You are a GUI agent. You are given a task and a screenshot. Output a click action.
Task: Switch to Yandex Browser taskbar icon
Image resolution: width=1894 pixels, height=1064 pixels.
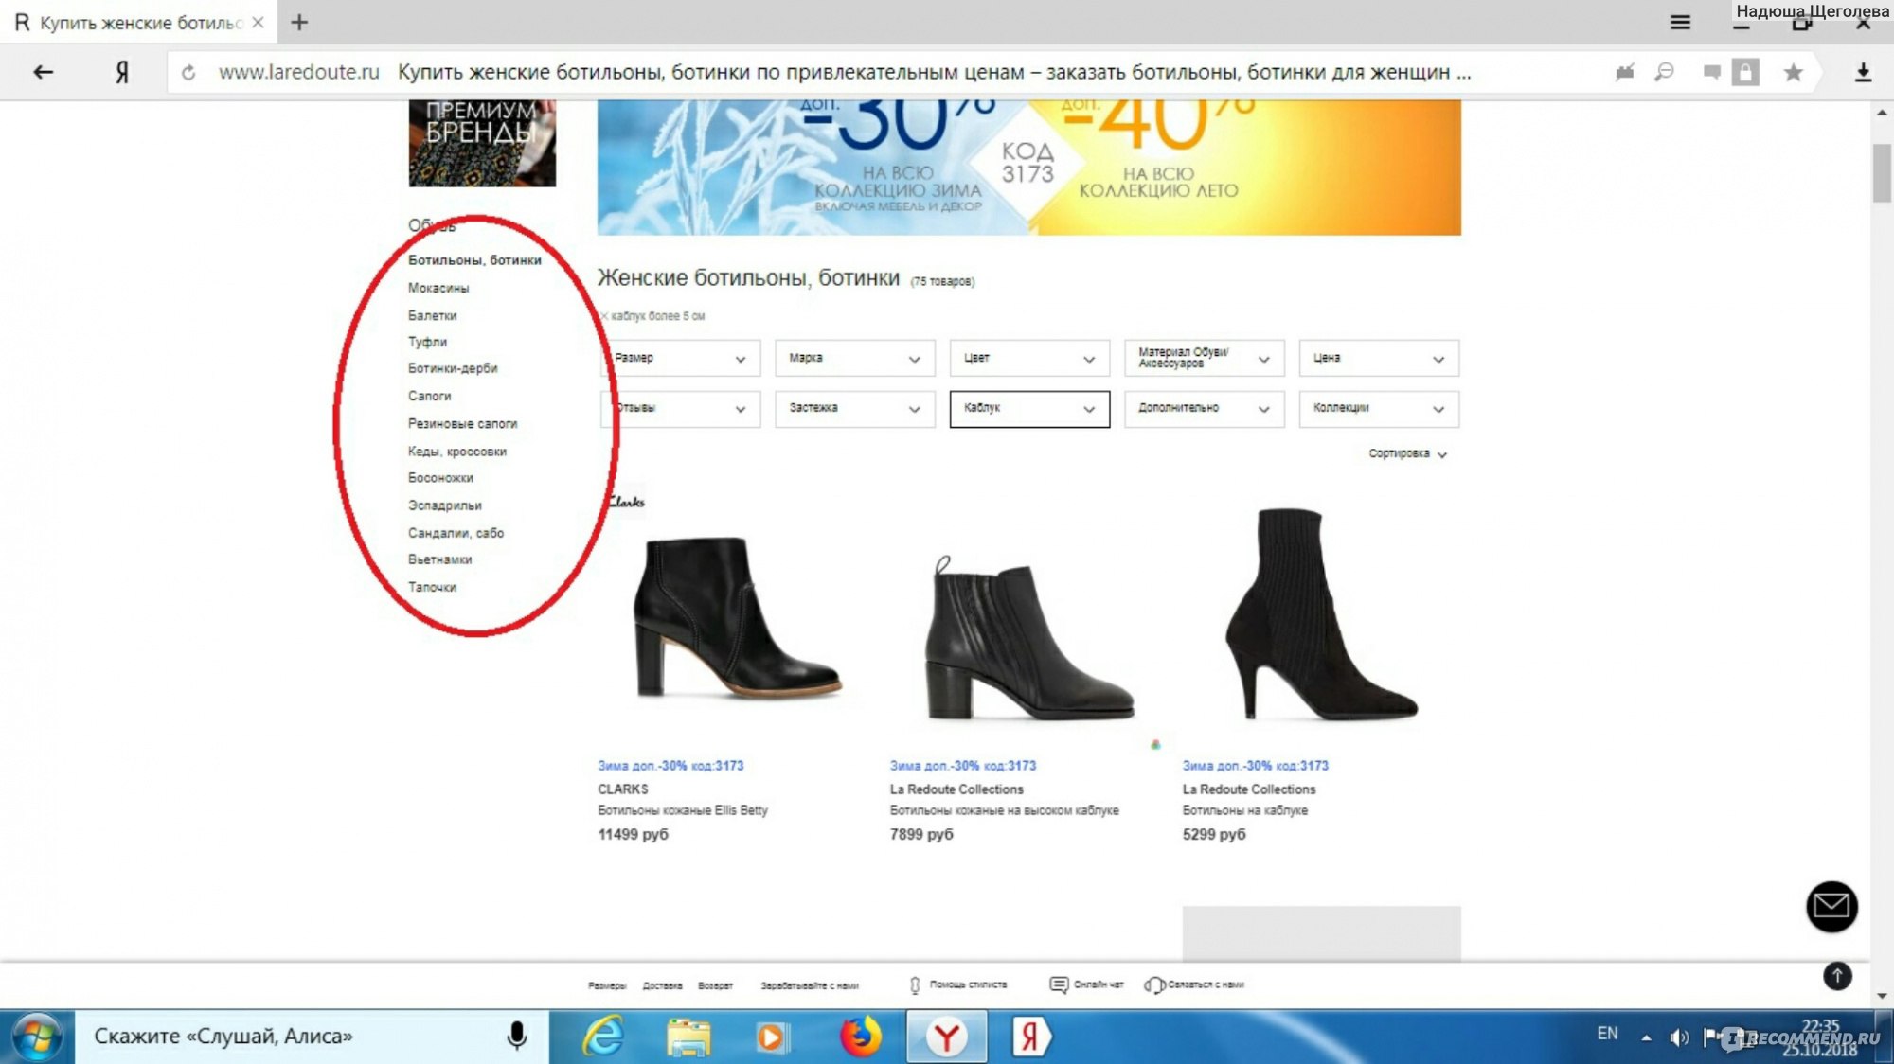point(946,1037)
